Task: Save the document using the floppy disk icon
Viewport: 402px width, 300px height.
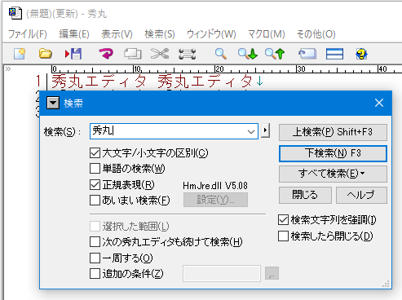Action: point(73,54)
